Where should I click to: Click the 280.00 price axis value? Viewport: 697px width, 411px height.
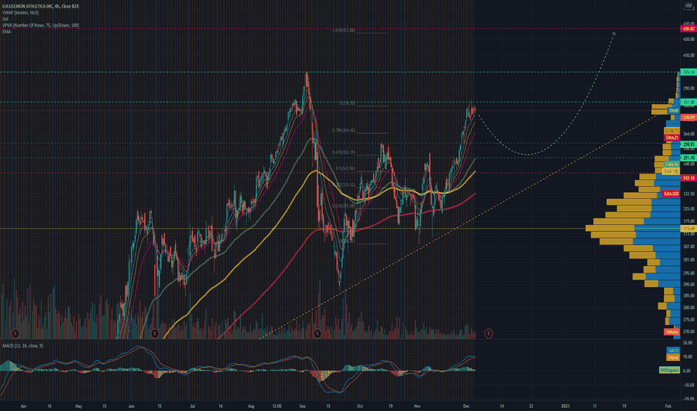690,307
